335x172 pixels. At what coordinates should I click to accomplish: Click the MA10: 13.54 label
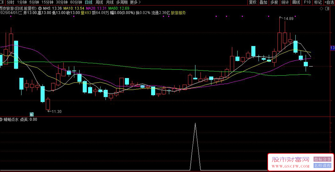coord(74,8)
